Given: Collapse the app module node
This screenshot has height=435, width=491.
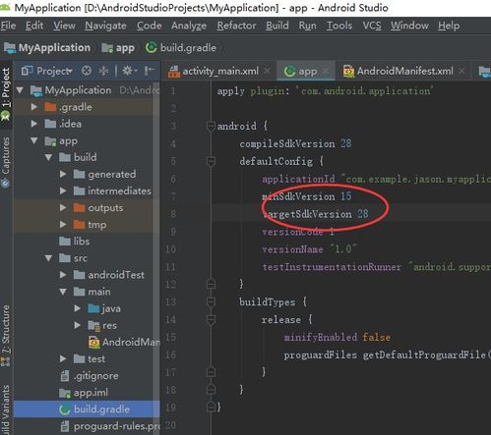Looking at the screenshot, I should 34,140.
